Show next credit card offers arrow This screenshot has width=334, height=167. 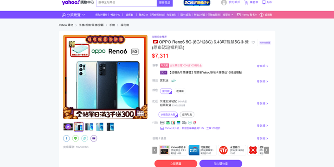tap(266, 150)
